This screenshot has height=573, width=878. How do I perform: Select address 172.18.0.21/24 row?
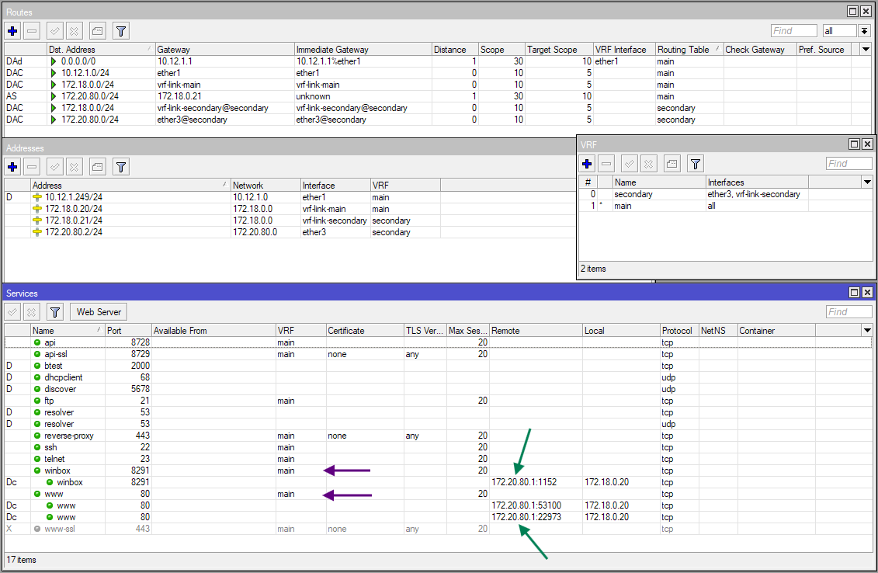[290, 221]
